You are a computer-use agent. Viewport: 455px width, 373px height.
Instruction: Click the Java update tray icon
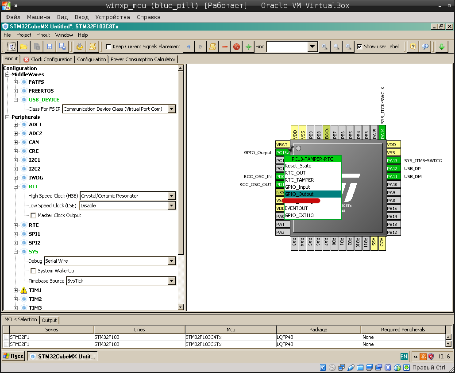click(424, 357)
